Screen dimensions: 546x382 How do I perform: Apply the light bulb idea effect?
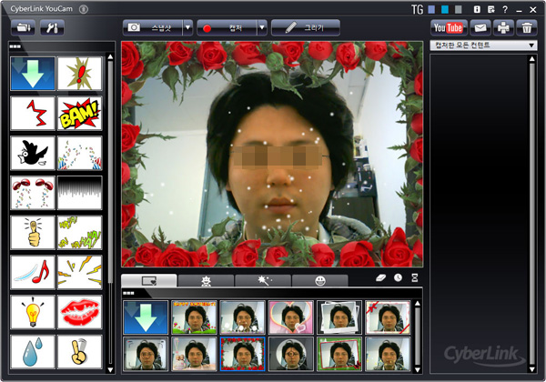click(33, 312)
